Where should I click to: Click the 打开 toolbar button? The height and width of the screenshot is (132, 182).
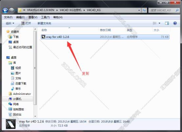[26, 23]
